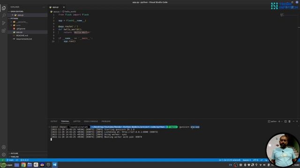Switch to the Debug Console tab
The width and height of the screenshot is (300, 168).
point(91,121)
